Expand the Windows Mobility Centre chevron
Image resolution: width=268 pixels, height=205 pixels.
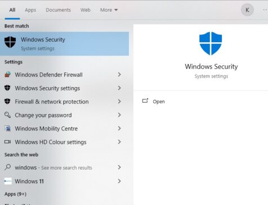(x=119, y=128)
